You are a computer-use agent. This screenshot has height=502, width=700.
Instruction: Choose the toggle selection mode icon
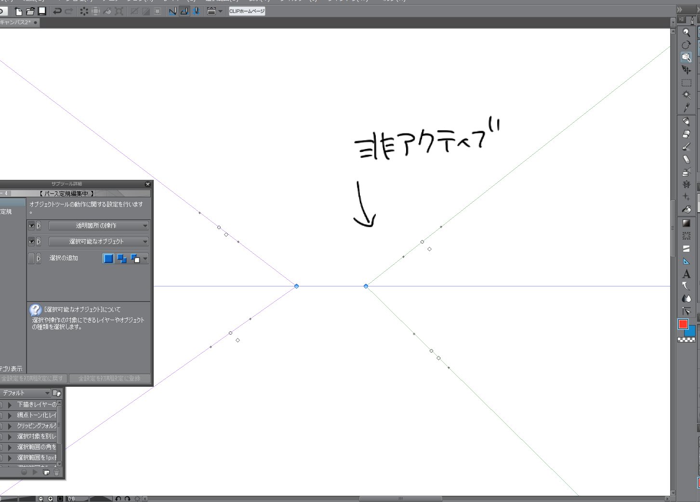[x=135, y=258]
